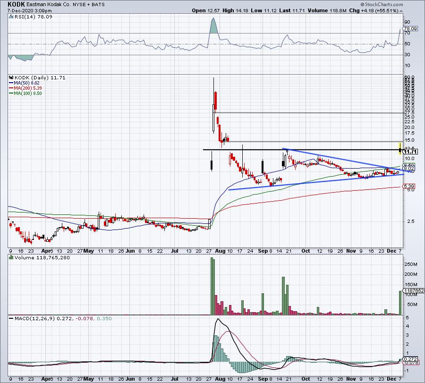Screen dimensions: 425x383
Task: Select the green MA(100) 8.50 legend entry
Action: point(25,93)
